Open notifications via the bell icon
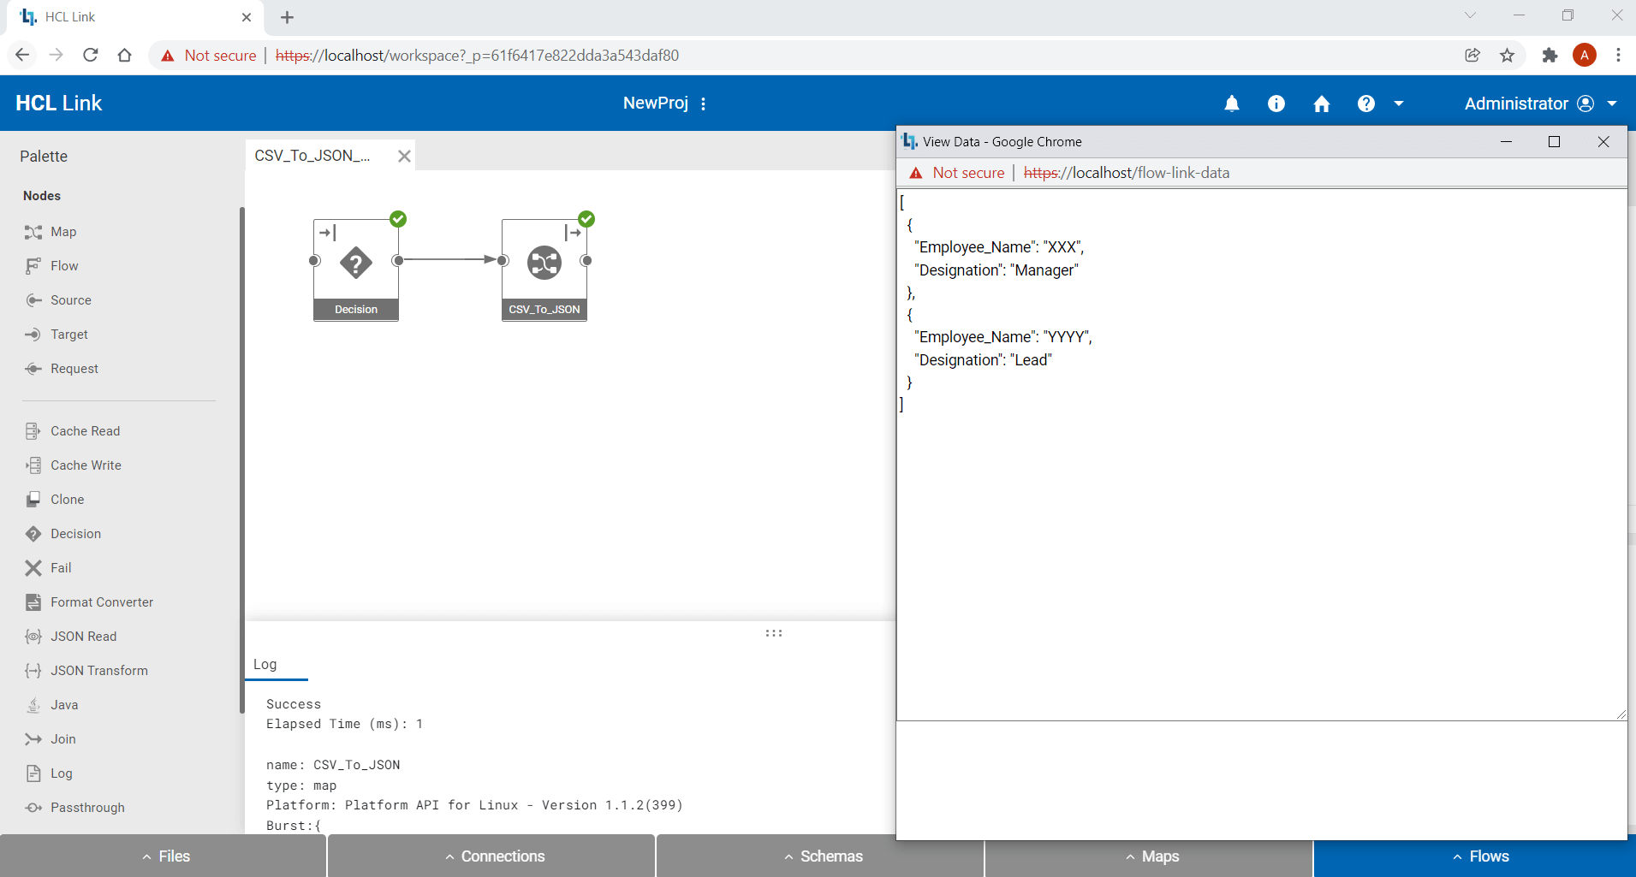Viewport: 1636px width, 877px height. 1232,103
